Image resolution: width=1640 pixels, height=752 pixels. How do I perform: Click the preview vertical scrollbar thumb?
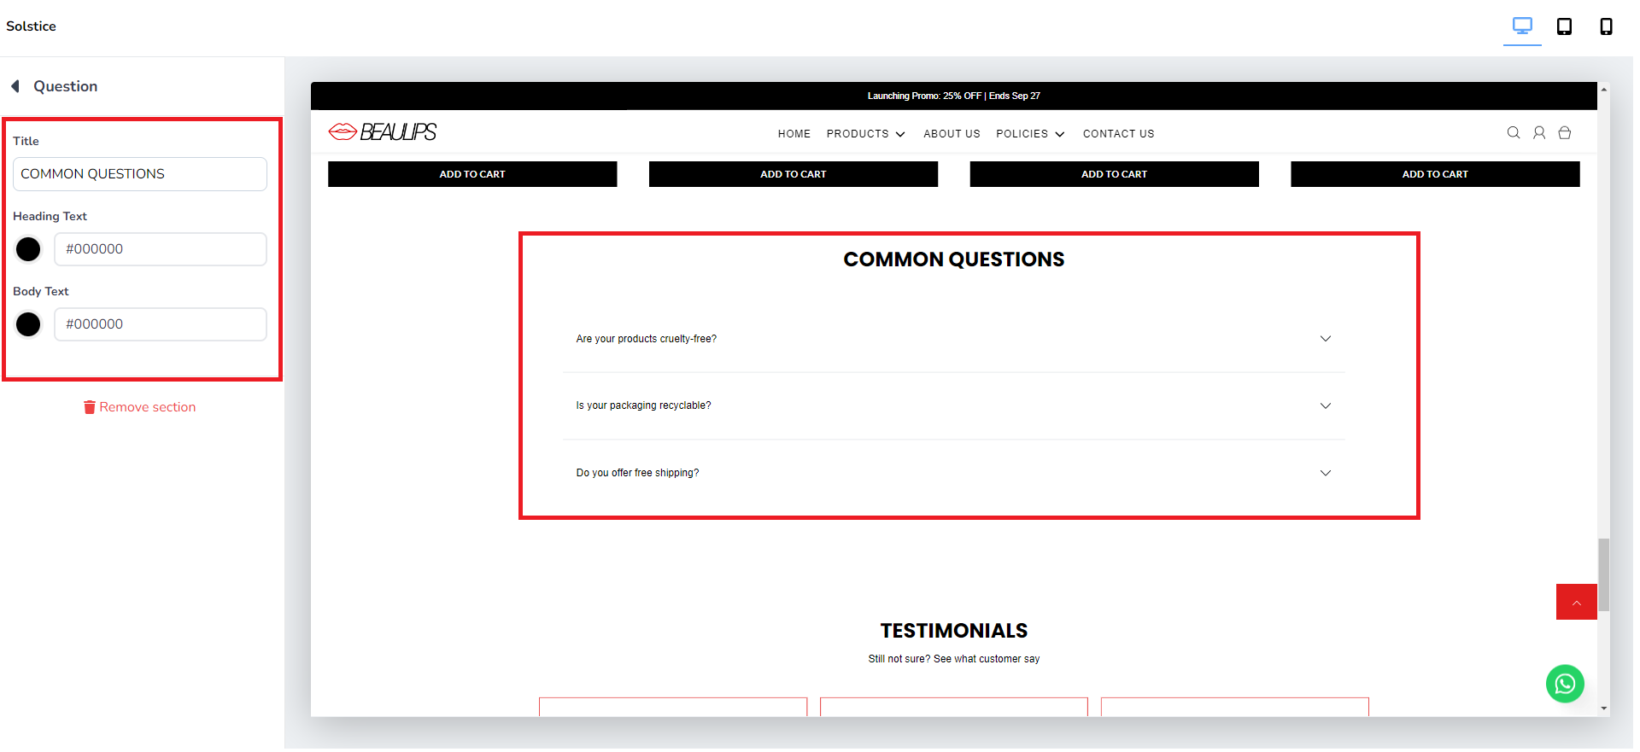[1603, 574]
